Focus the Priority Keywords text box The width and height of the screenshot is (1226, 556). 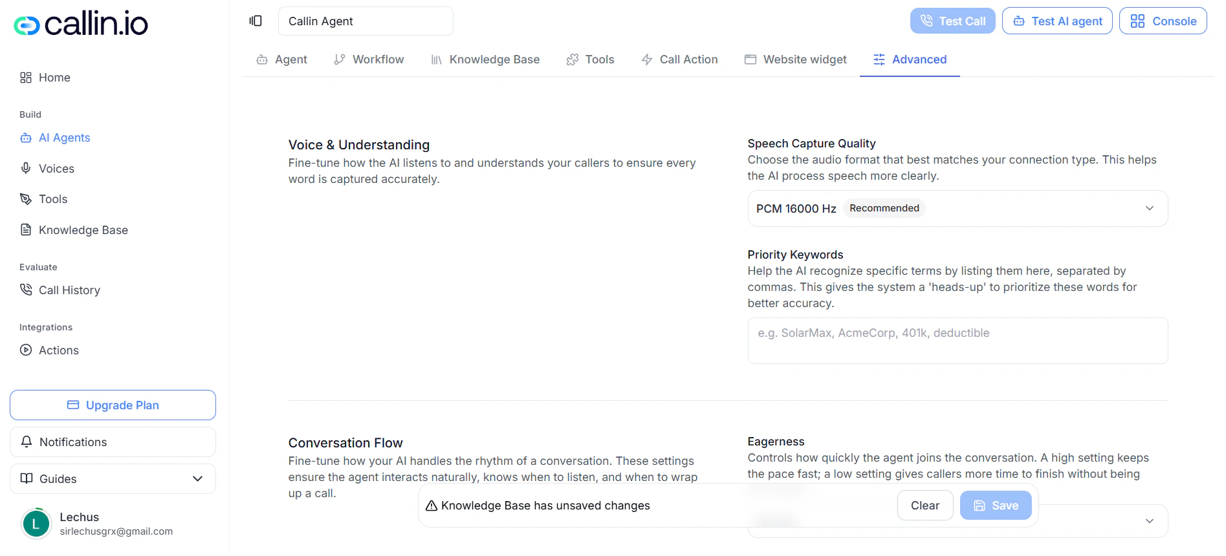point(958,341)
